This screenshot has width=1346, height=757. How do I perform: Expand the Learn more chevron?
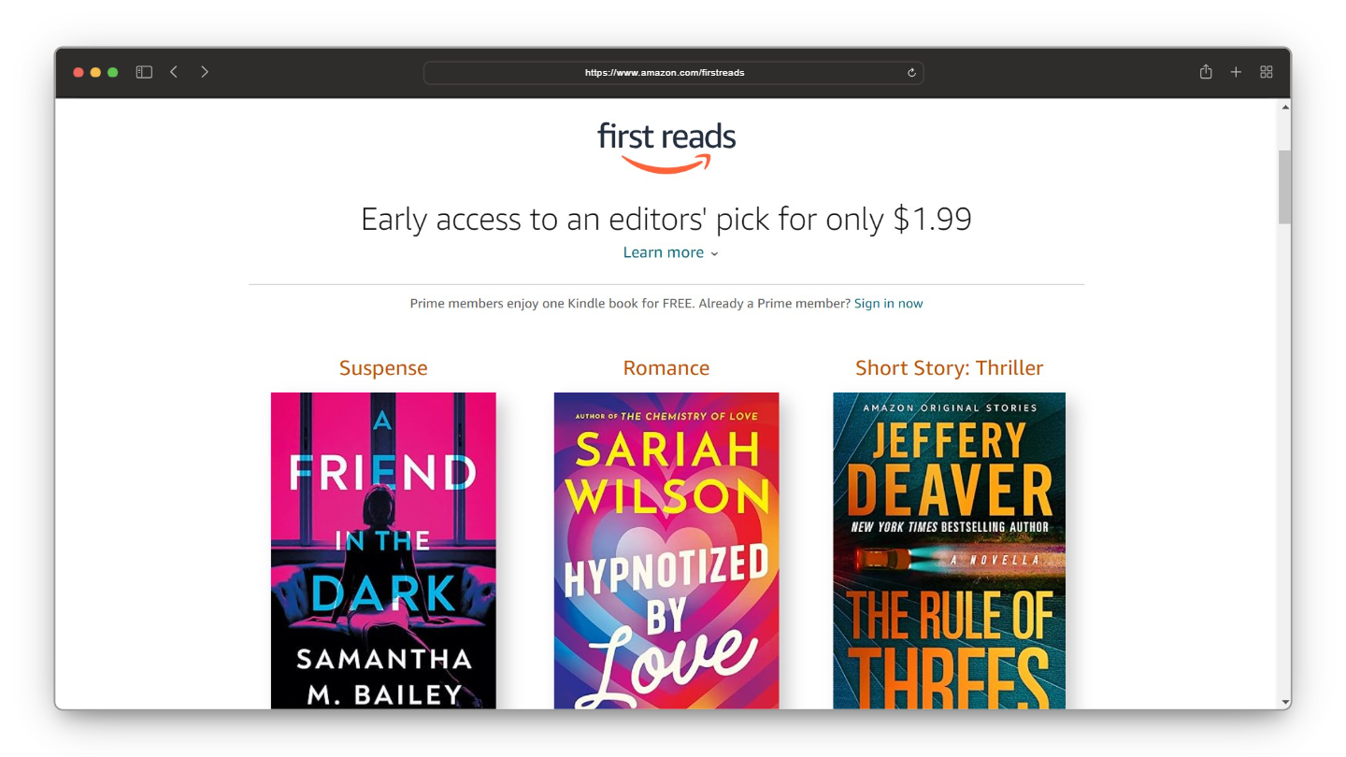(x=714, y=253)
